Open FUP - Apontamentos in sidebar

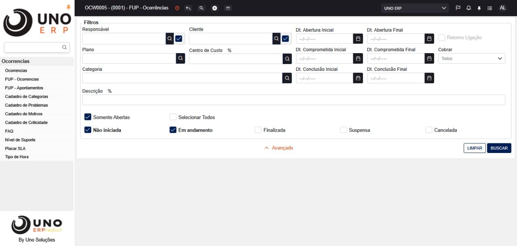[x=24, y=88]
